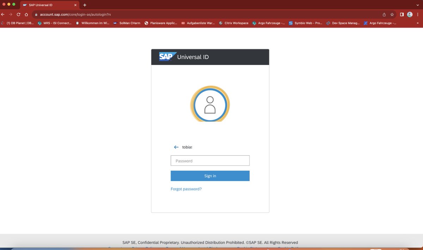Open the Dev Space Manag... bookmark
423x250 pixels.
coord(343,23)
